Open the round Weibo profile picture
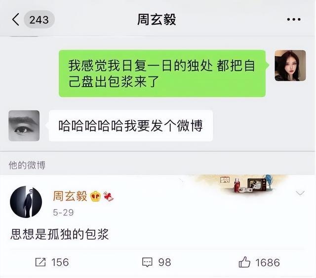The width and height of the screenshot is (316, 278). coord(26,202)
